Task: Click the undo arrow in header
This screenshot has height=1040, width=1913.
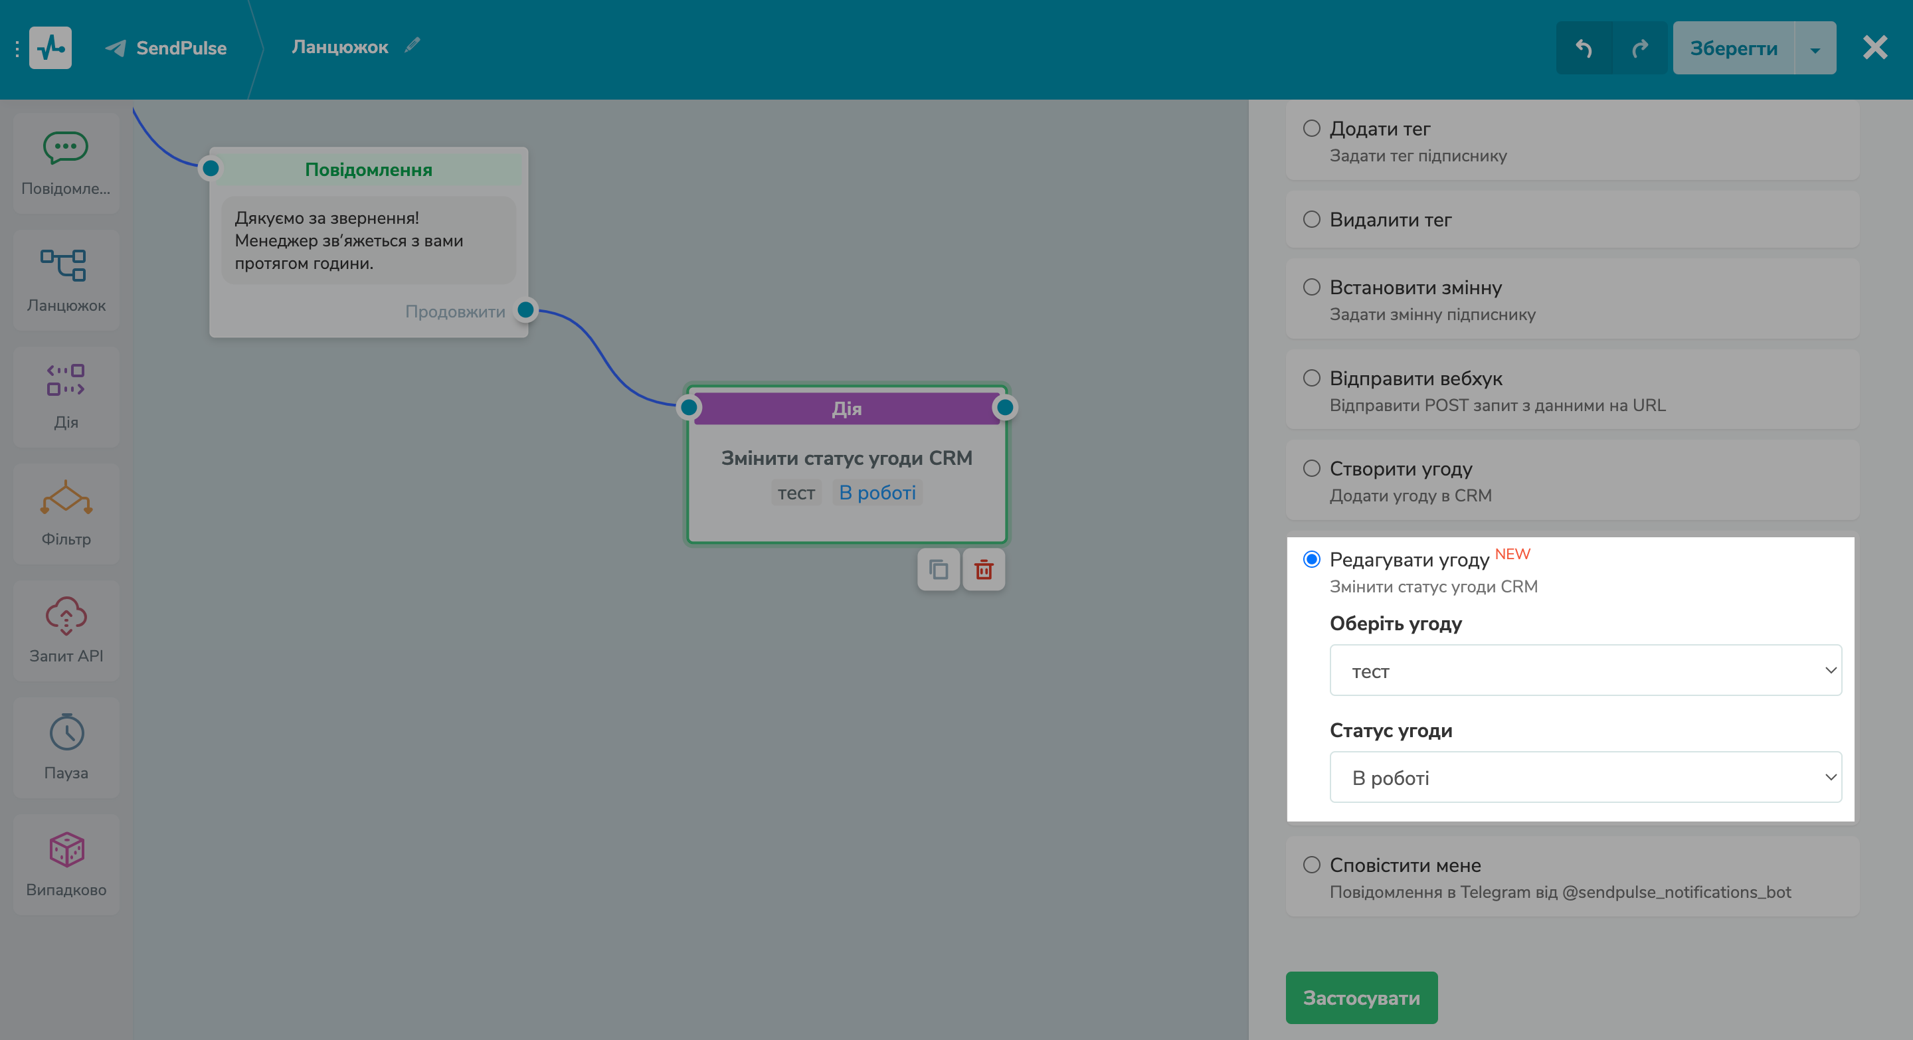Action: pyautogui.click(x=1584, y=48)
